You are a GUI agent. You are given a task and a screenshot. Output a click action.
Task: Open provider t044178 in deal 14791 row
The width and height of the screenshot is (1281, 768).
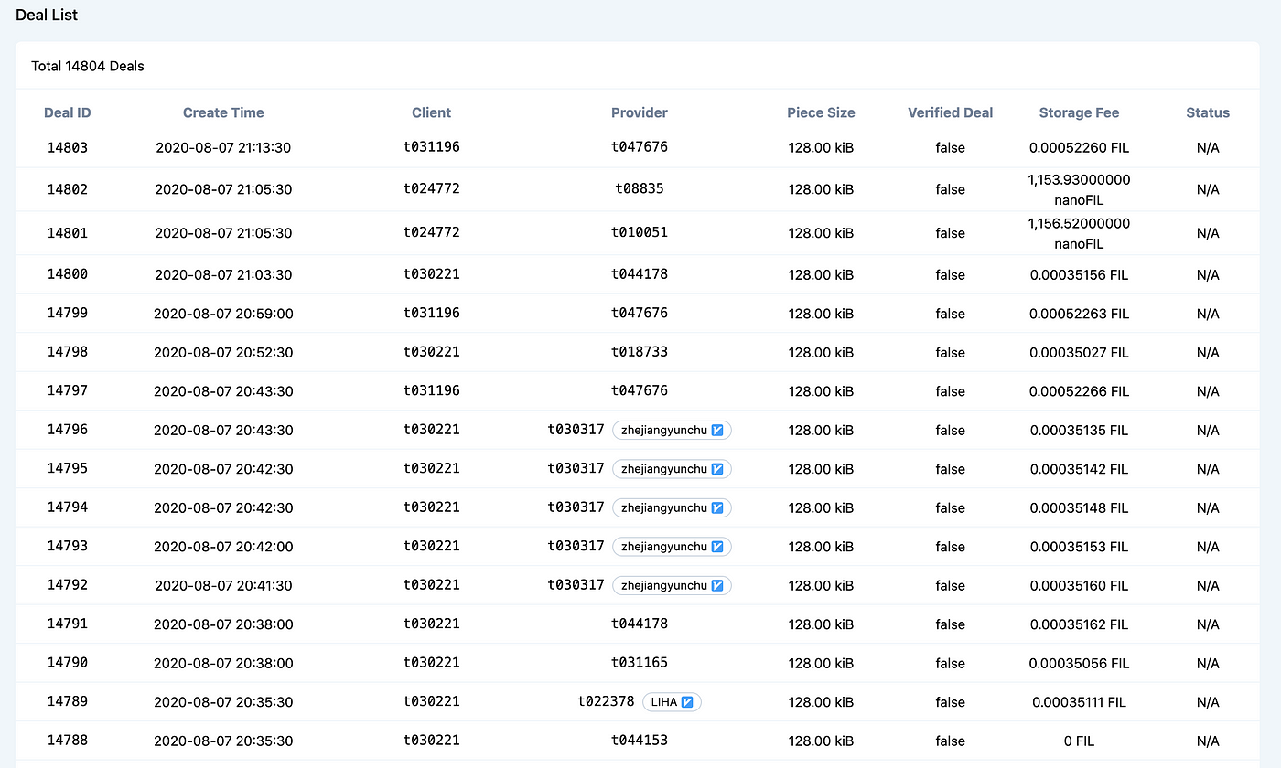click(x=640, y=624)
